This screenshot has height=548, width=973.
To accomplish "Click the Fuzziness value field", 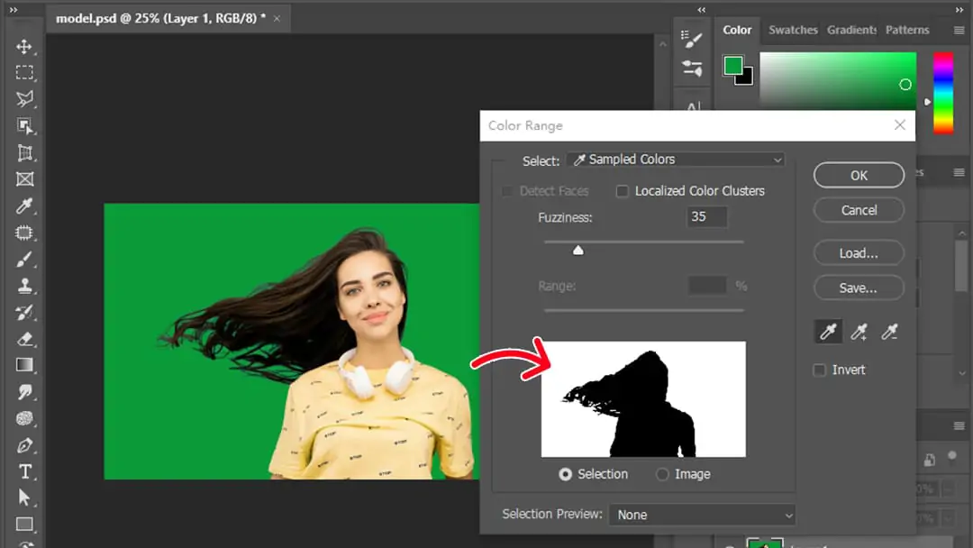I will click(707, 216).
